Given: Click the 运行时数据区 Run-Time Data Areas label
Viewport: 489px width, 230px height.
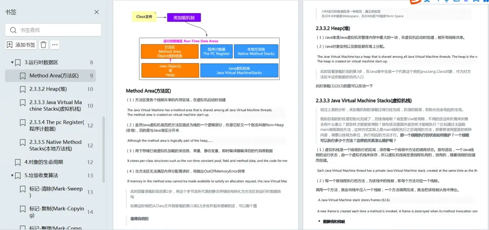Looking at the screenshot, I should click(191, 41).
